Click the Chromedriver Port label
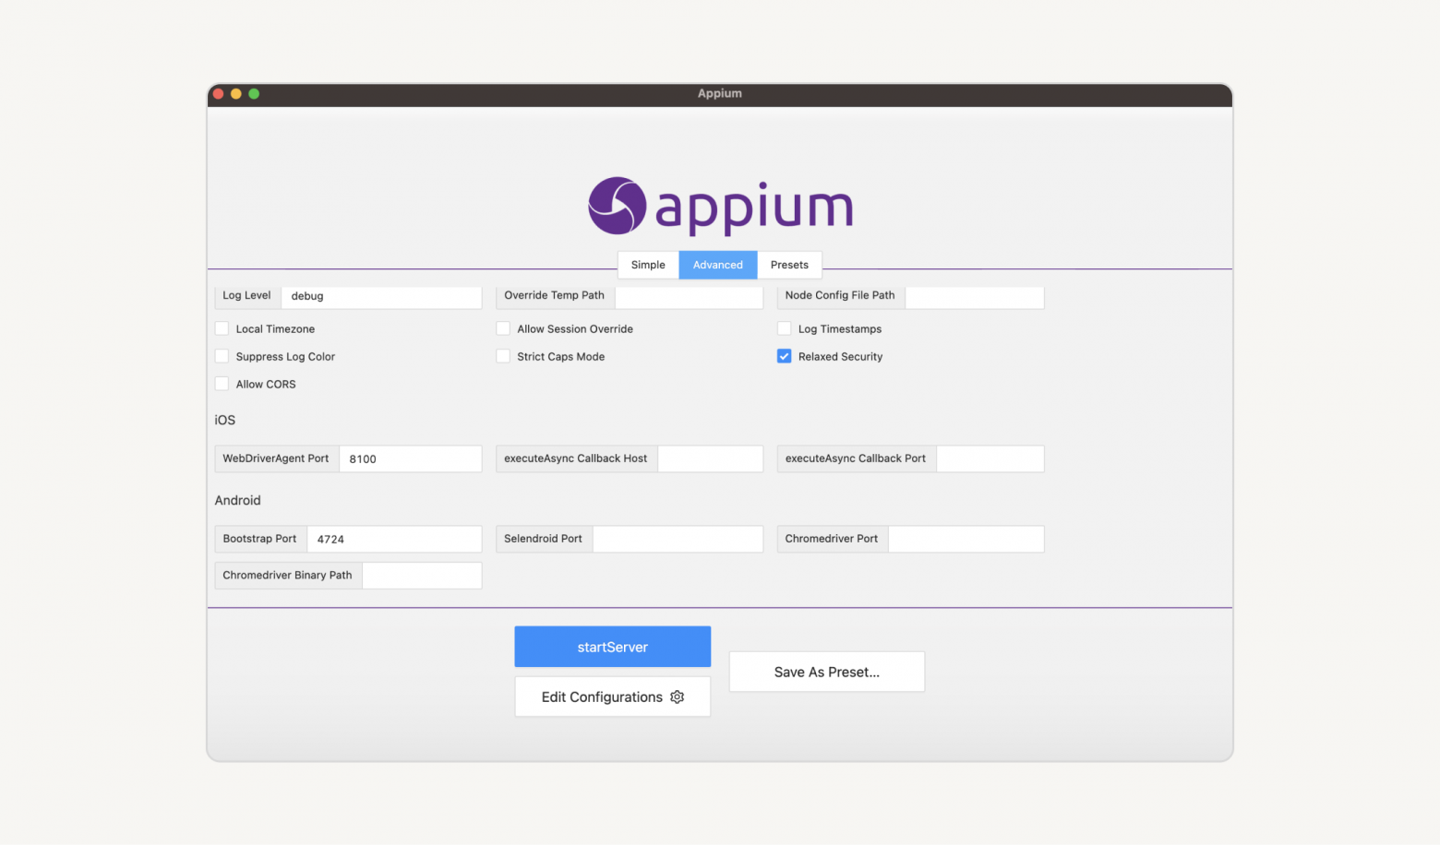Viewport: 1440px width, 845px height. click(832, 539)
